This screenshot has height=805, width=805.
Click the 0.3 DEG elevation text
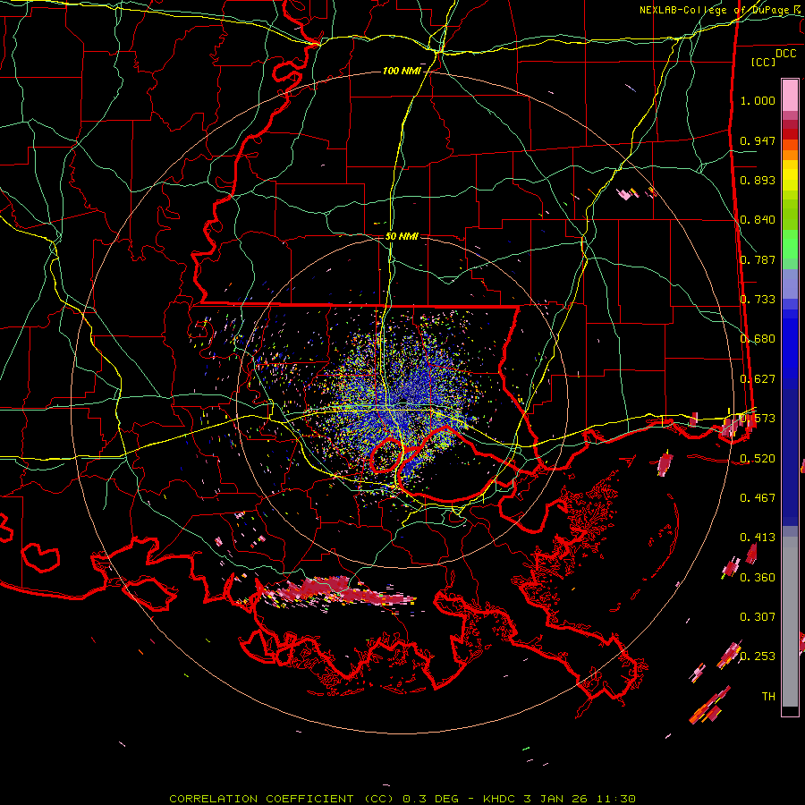pos(431,799)
